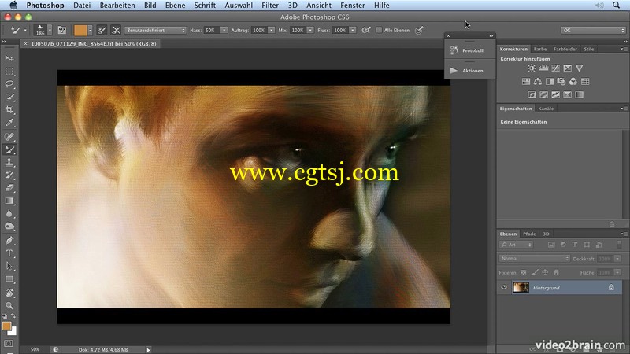The width and height of the screenshot is (630, 354).
Task: Open the Protokoll panel
Action: click(x=470, y=50)
